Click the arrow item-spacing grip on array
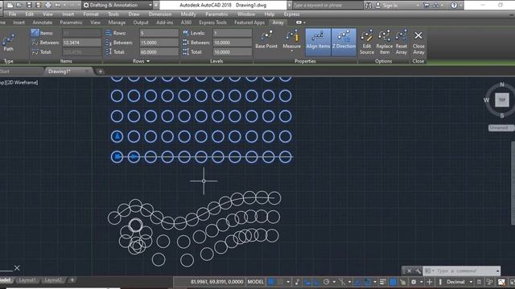The height and width of the screenshot is (289, 515). click(x=134, y=157)
